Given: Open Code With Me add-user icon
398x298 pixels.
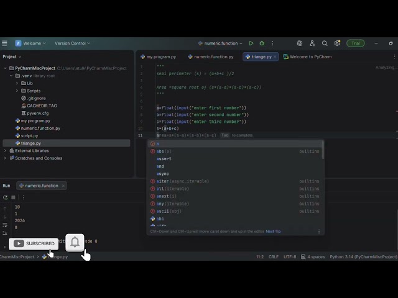Looking at the screenshot, I should click(312, 43).
